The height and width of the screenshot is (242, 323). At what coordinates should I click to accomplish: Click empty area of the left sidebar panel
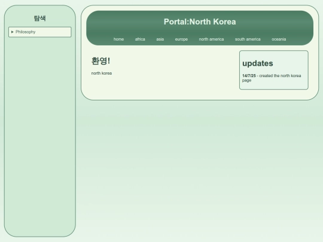tap(39, 134)
